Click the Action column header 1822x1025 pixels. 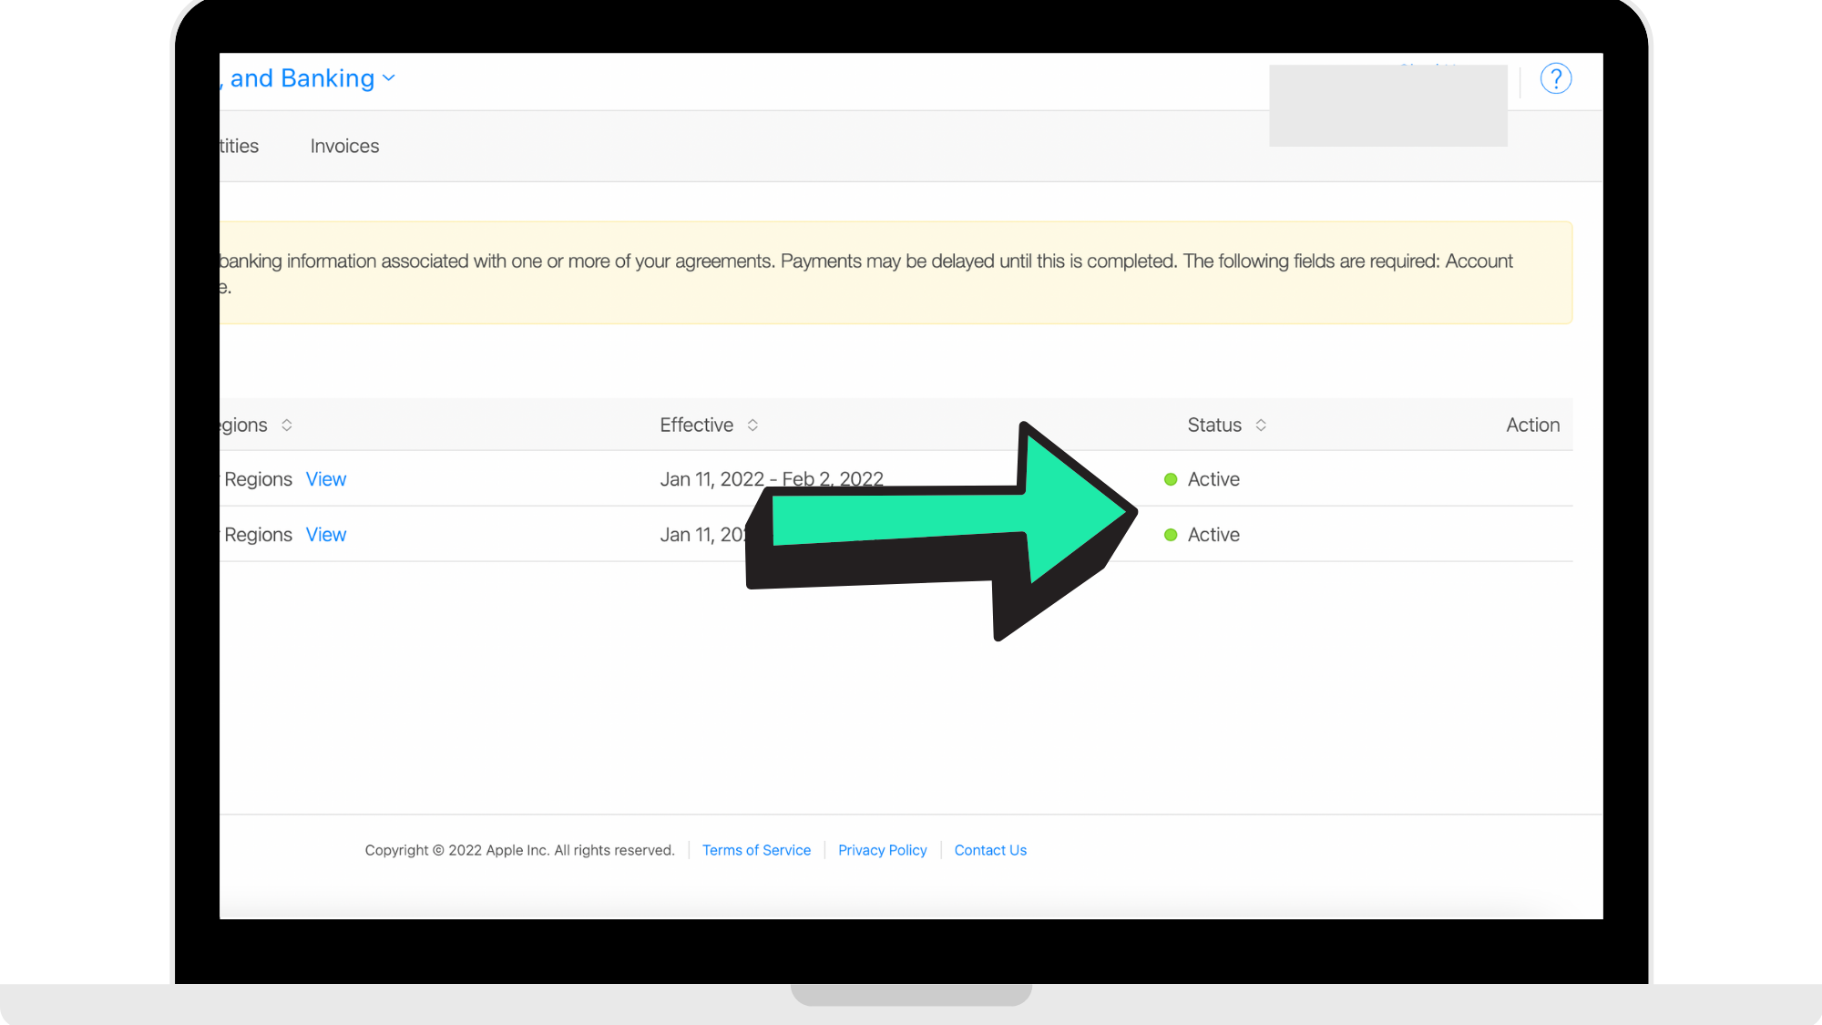pyautogui.click(x=1532, y=425)
